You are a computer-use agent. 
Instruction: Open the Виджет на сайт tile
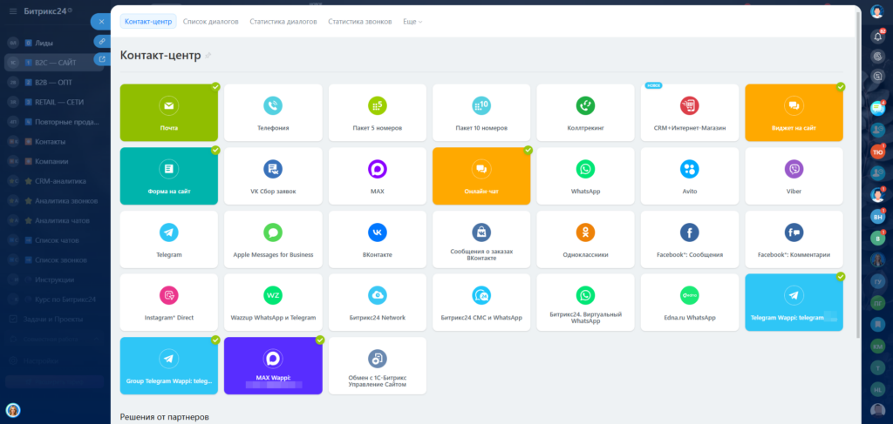tap(794, 112)
